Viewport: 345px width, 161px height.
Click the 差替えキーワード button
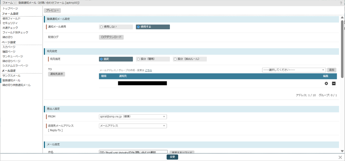coord(182,152)
